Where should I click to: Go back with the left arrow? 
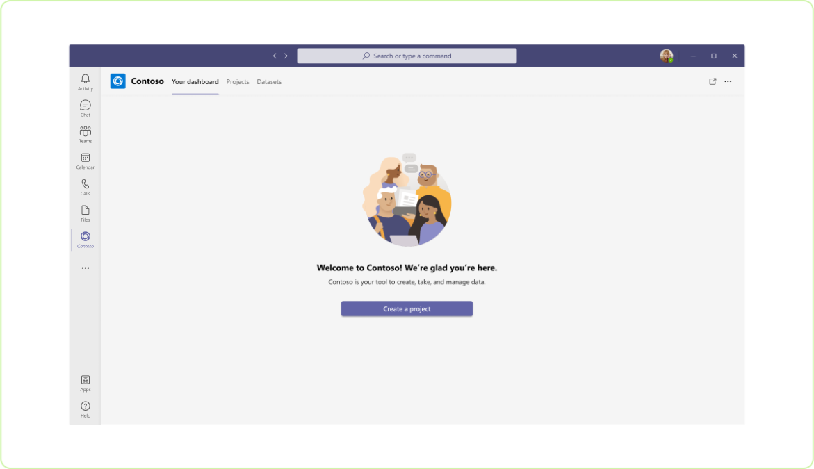(275, 56)
